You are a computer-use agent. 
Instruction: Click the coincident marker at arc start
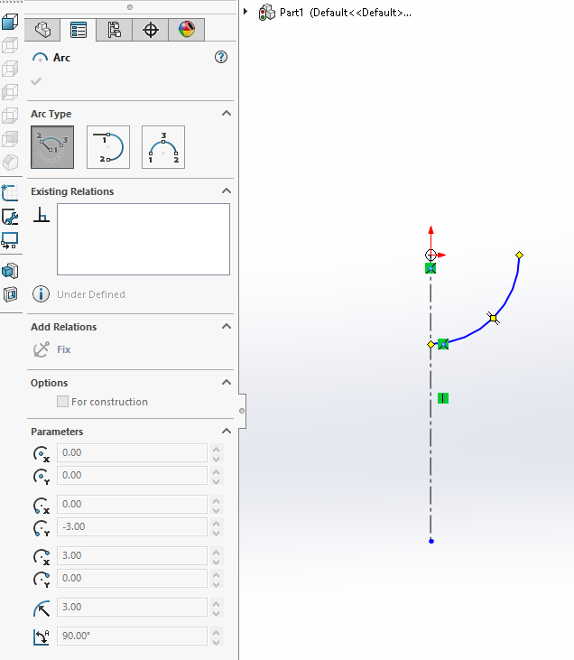click(443, 344)
